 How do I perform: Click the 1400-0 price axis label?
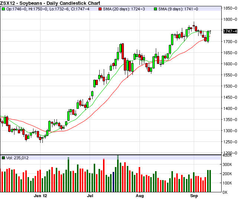(x=230, y=108)
